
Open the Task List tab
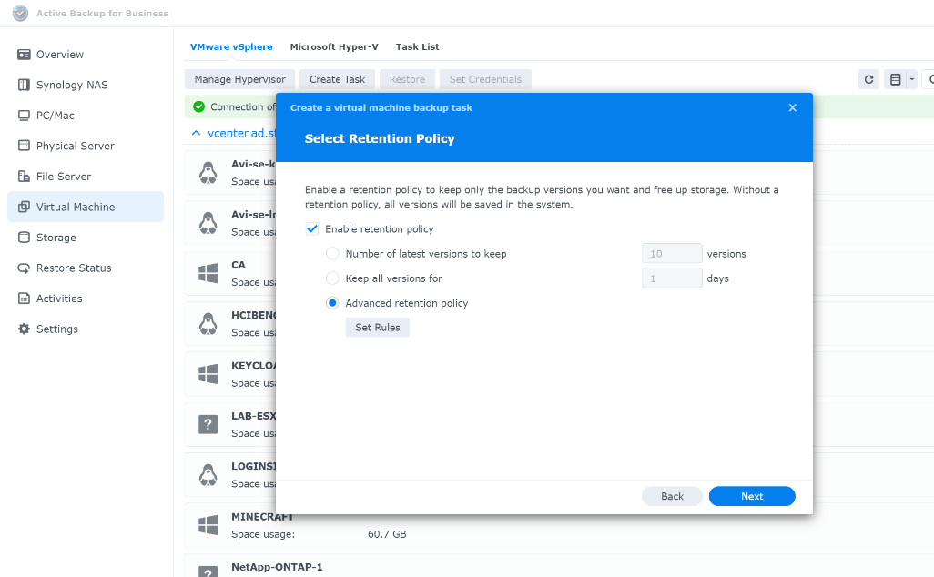click(417, 46)
